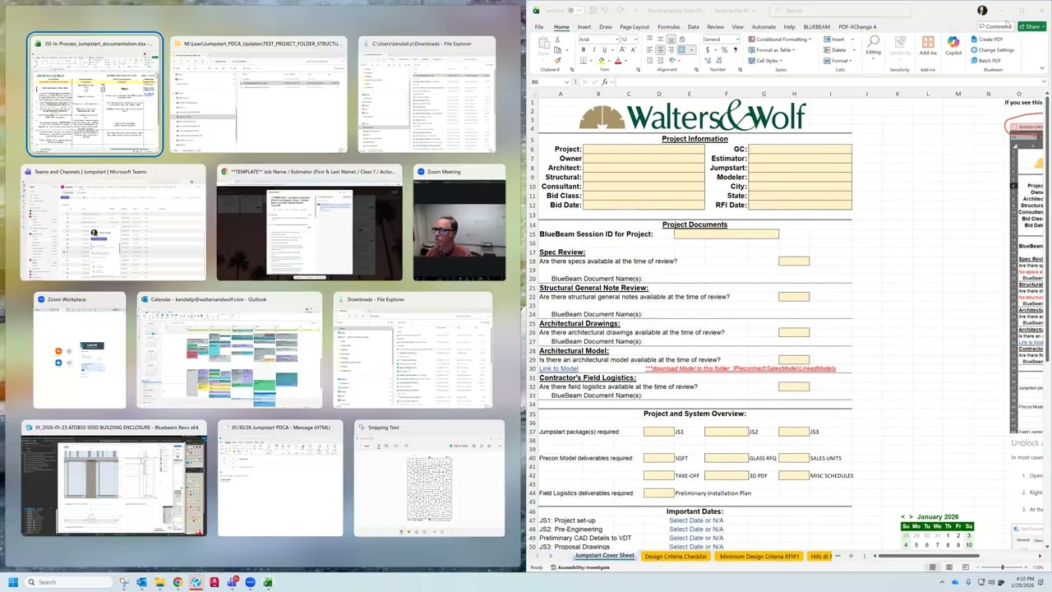This screenshot has width=1052, height=592.
Task: Click the BlueBeam Session ID input cell
Action: click(x=726, y=234)
